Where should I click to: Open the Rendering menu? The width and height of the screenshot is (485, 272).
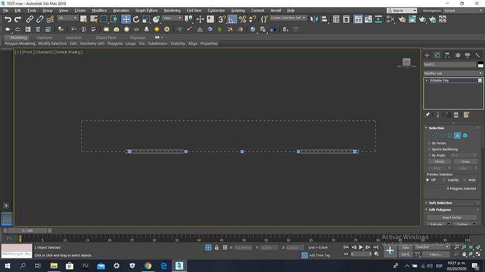172,11
